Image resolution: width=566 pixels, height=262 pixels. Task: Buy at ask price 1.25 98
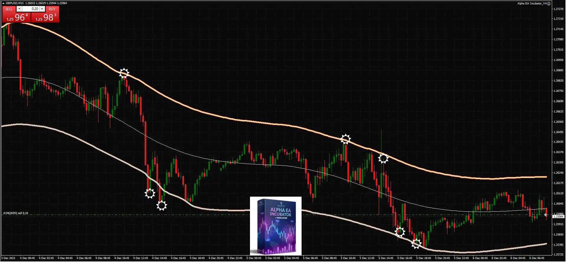pyautogui.click(x=45, y=17)
